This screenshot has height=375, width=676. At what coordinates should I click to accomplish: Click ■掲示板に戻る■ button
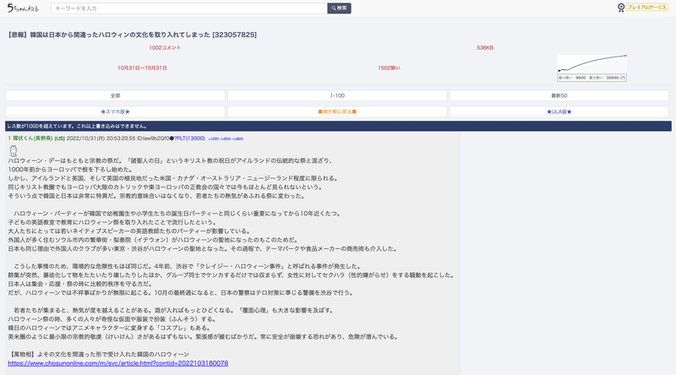click(337, 111)
